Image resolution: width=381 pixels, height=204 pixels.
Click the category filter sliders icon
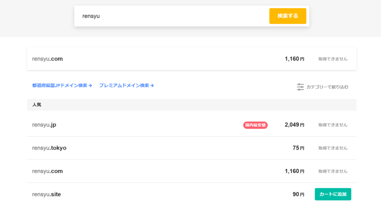(x=300, y=87)
